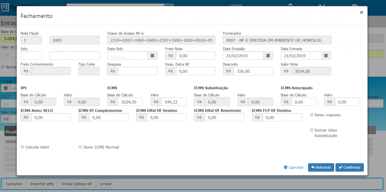Check the Calcula Valor option
The image size is (386, 192).
[x=23, y=147]
